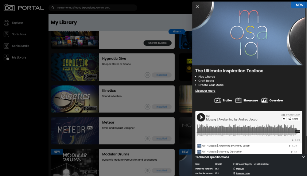Screen dimensions: 307x176
Task: Click Installed button for Meteor
Action: pos(161,139)
